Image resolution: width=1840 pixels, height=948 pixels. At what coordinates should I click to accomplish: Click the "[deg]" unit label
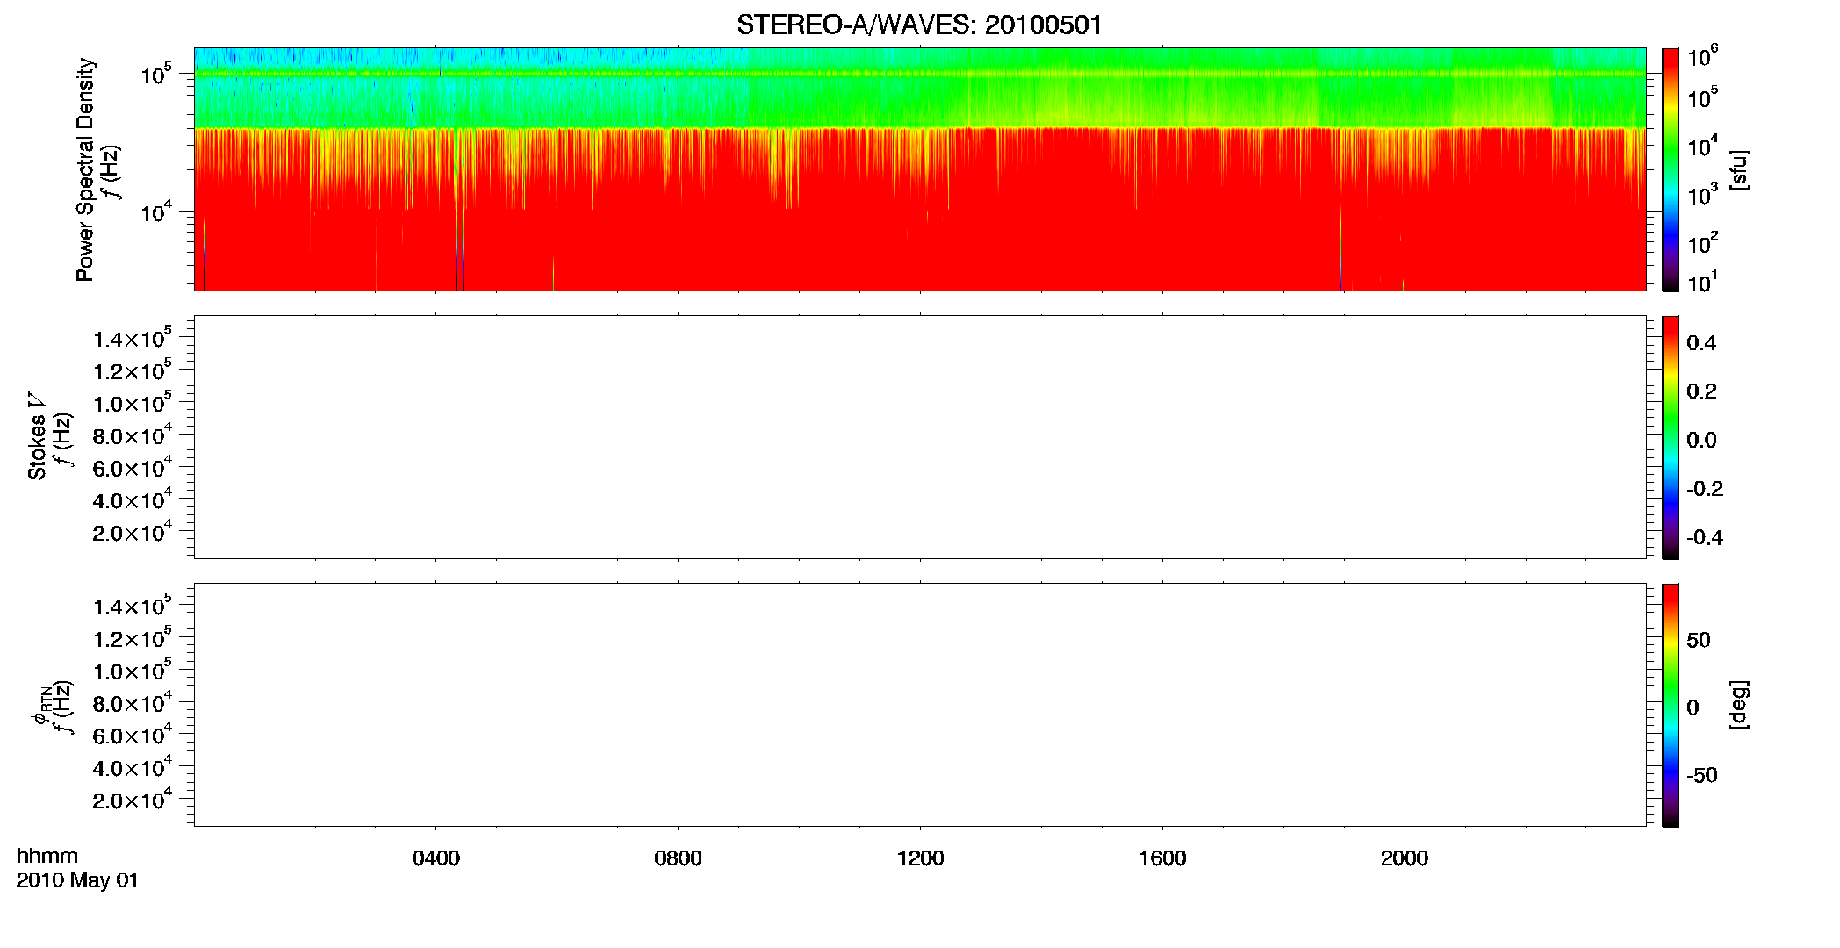[x=1739, y=705]
